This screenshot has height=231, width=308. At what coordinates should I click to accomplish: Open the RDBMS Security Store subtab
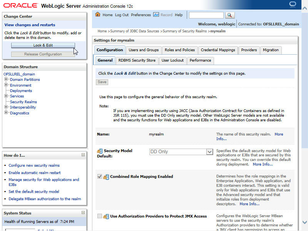coord(137,60)
